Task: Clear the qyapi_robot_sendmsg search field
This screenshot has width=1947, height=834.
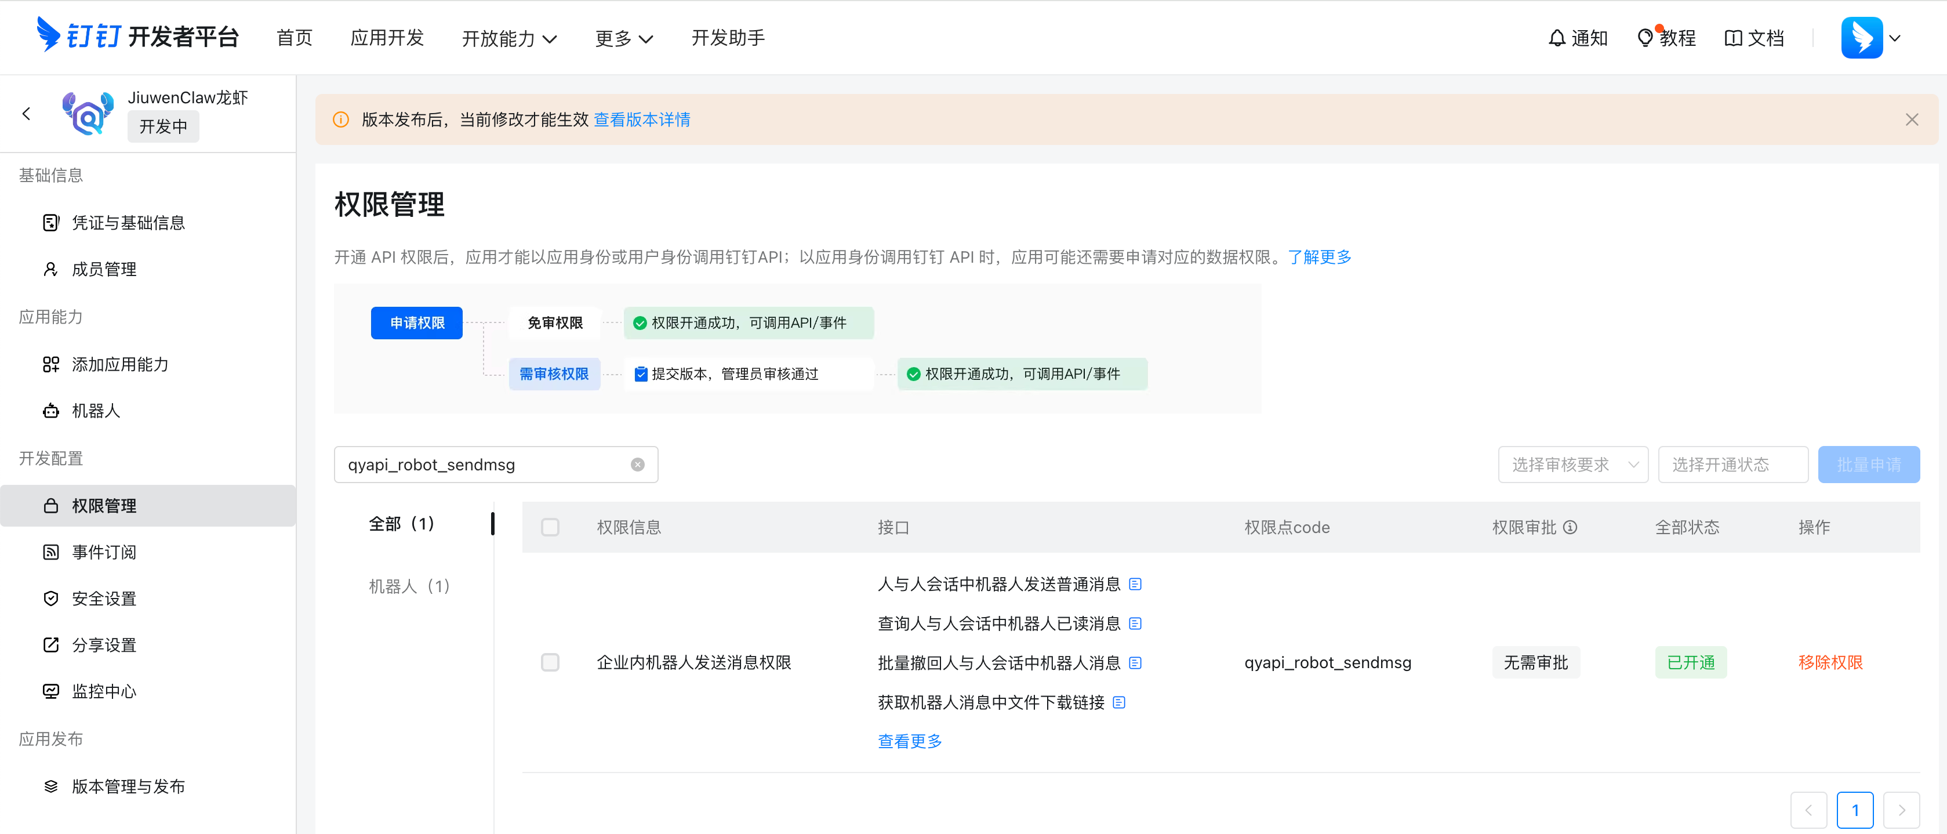Action: coord(637,463)
